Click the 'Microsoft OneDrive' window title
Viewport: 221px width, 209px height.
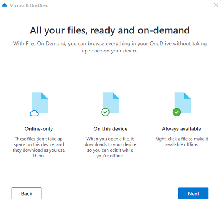[29, 6]
